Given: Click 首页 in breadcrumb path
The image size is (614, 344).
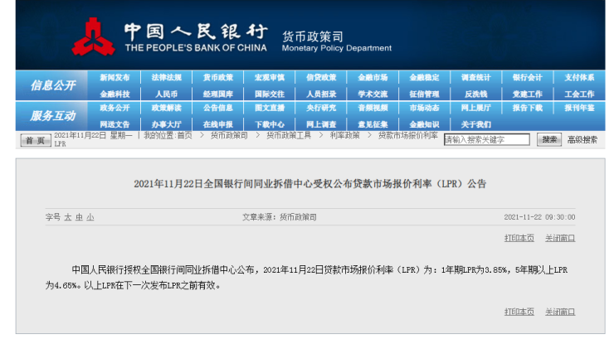Looking at the screenshot, I should pos(185,135).
